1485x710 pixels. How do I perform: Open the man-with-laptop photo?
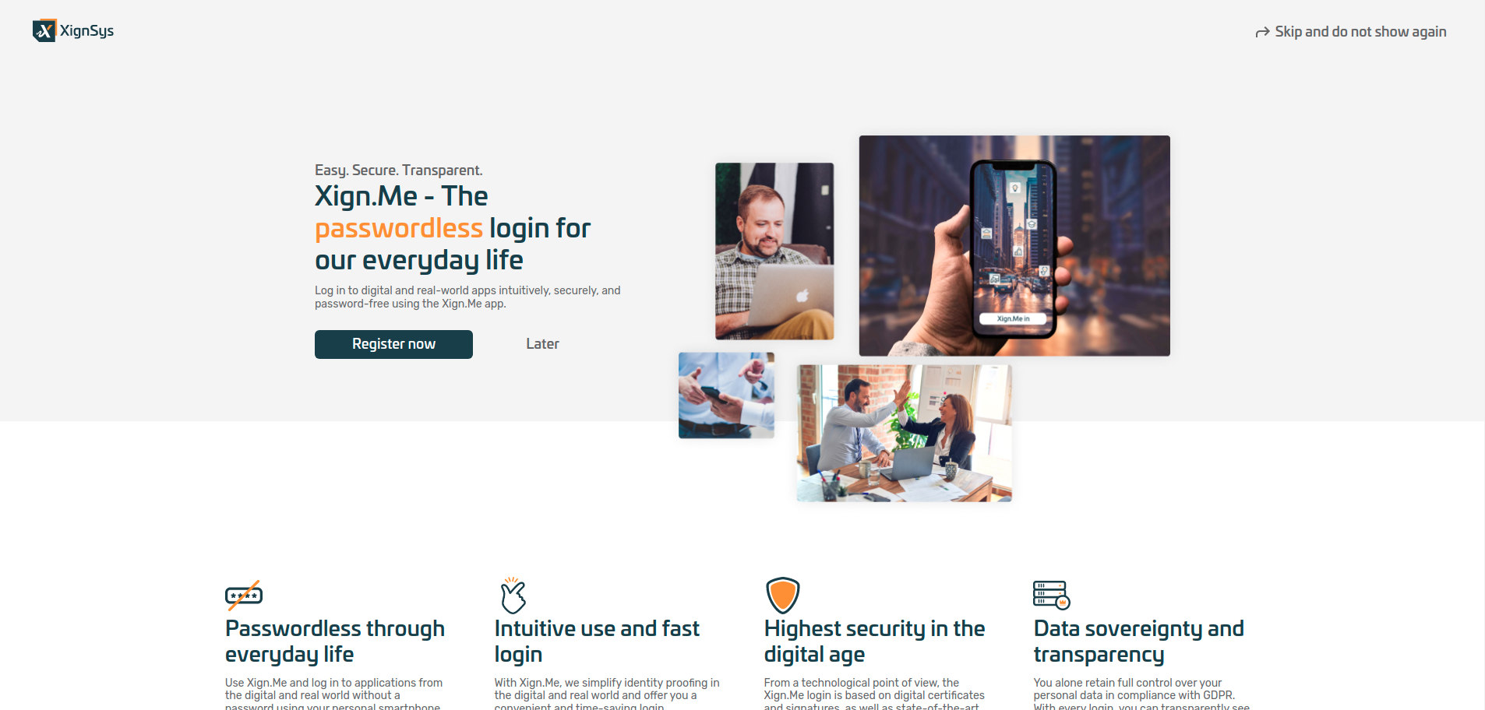(x=774, y=251)
